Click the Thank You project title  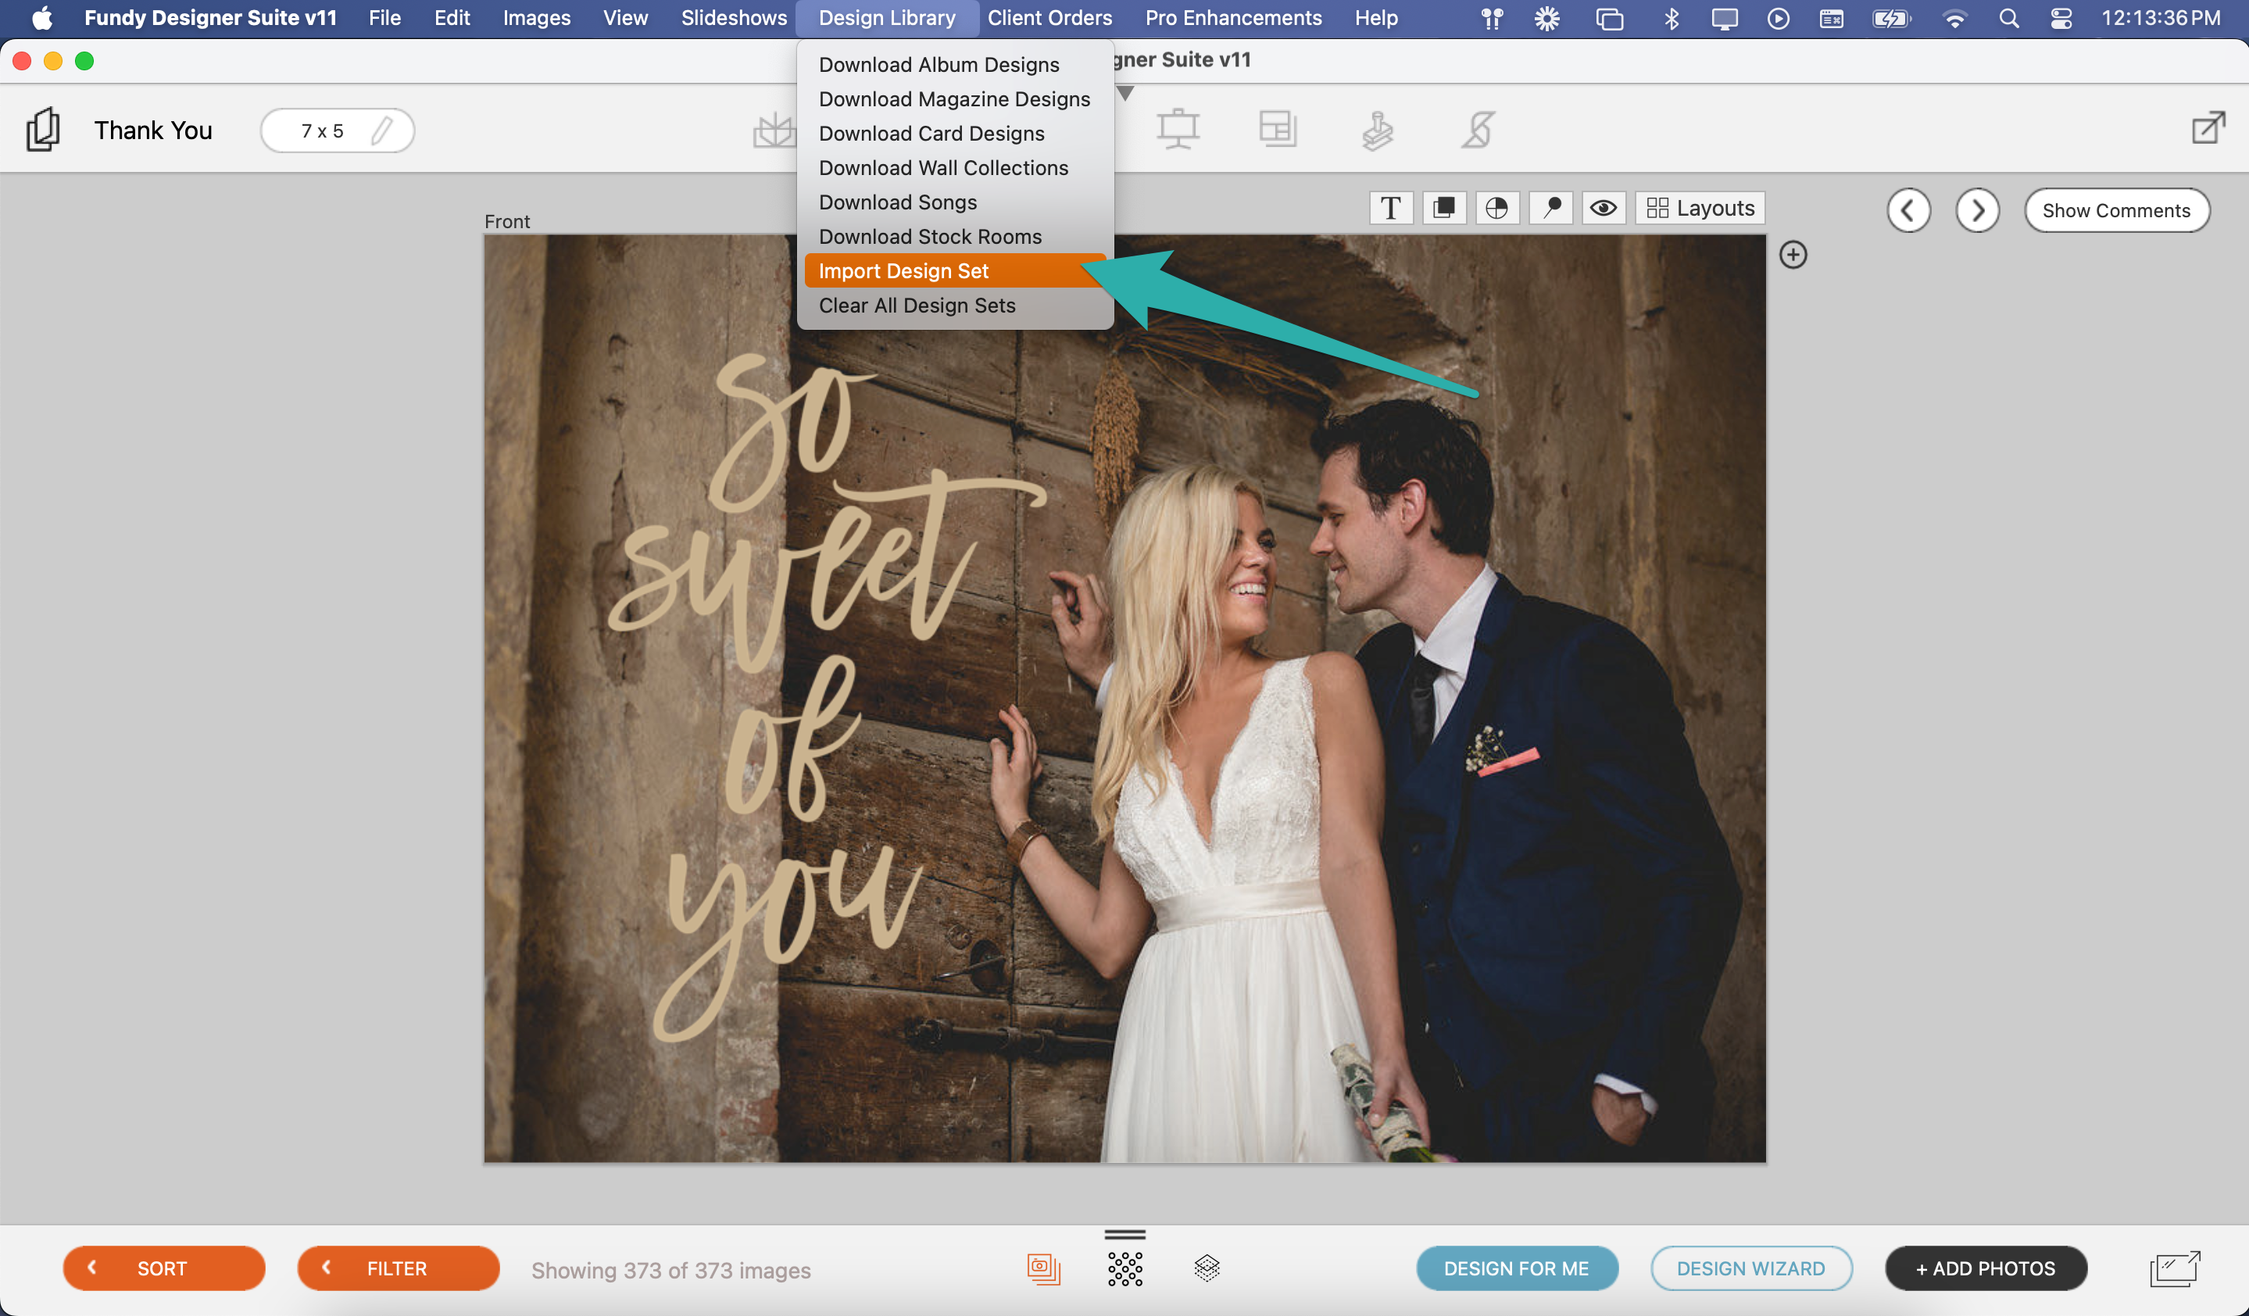[x=153, y=131]
